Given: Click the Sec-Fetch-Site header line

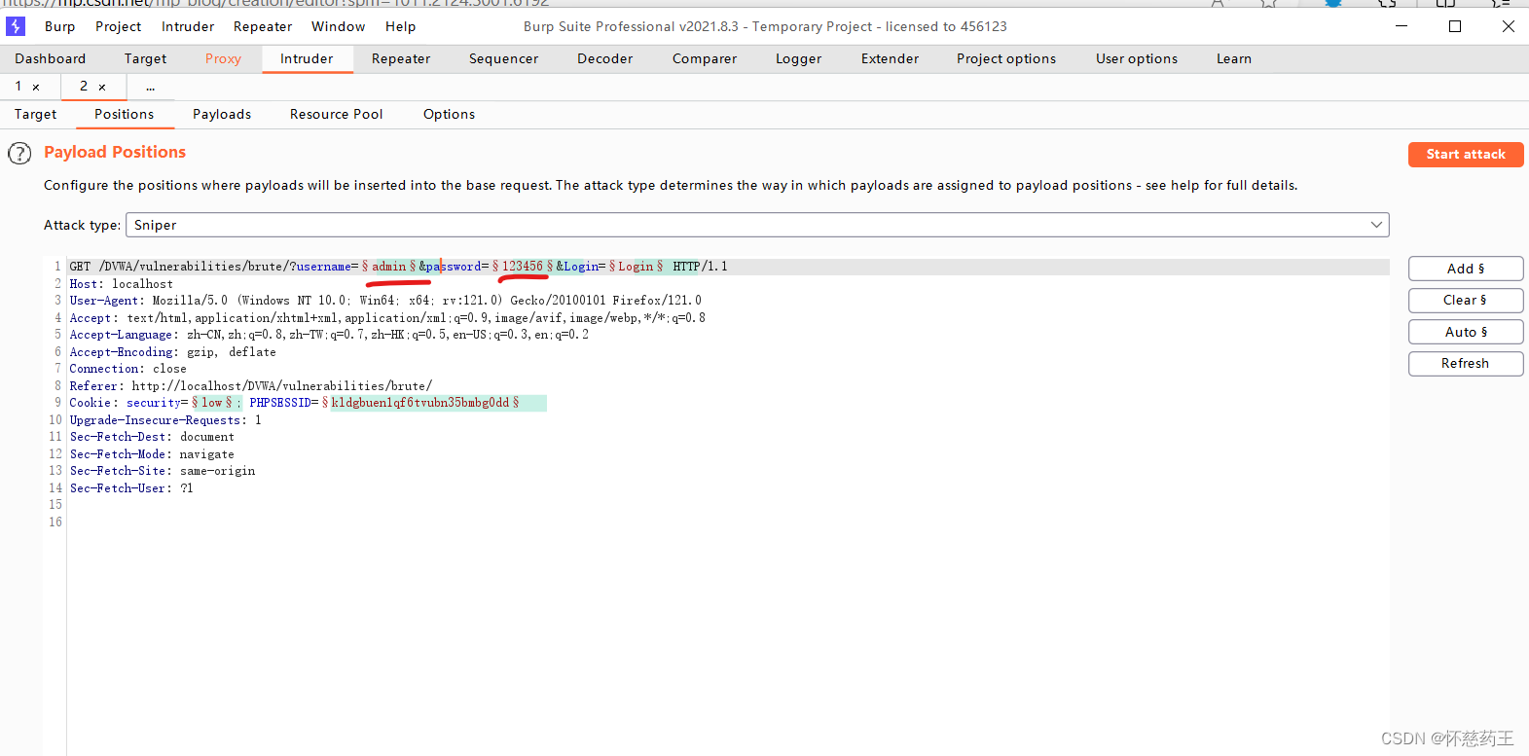Looking at the screenshot, I should (163, 471).
